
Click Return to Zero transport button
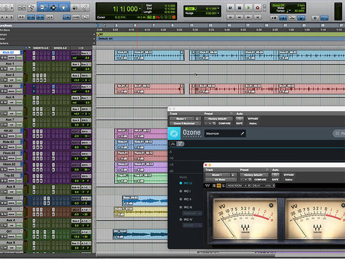pos(231,17)
